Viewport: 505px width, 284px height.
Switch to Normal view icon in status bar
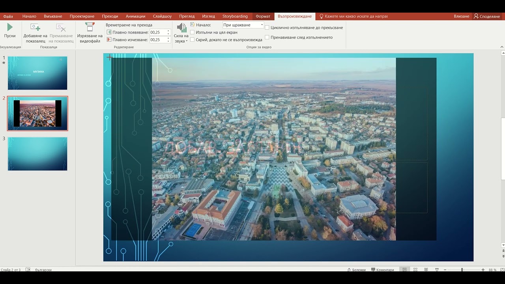tap(404, 270)
